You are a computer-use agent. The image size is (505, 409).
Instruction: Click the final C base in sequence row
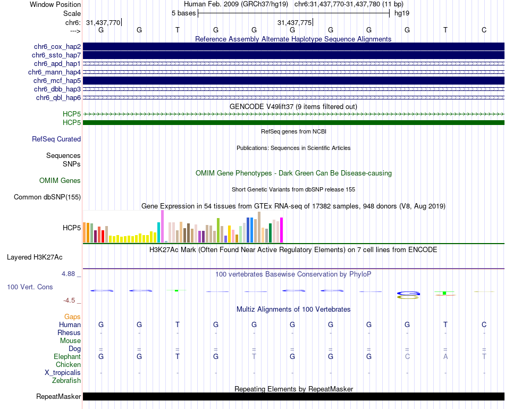[484, 30]
